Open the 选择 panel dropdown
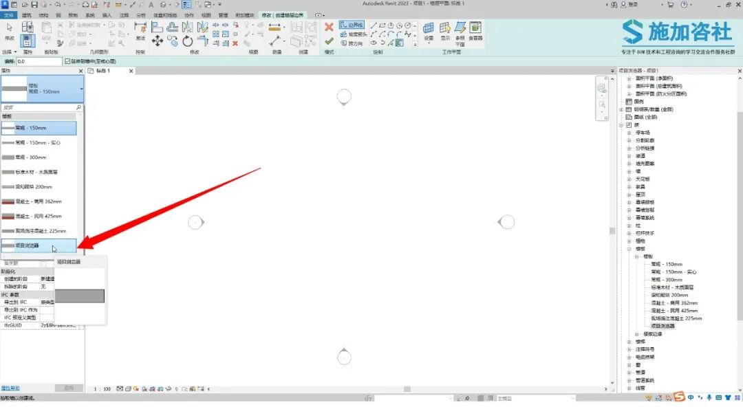Screen dimensions: 743x418 10,52
